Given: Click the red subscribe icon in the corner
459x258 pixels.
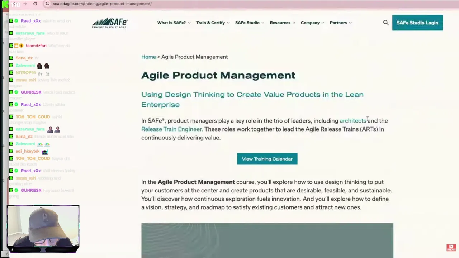Looking at the screenshot, I should click(x=451, y=248).
